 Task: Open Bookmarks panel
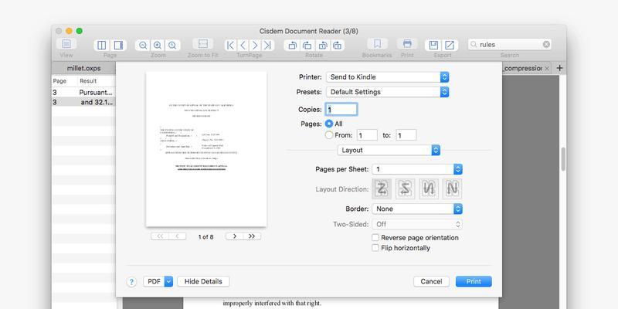377,44
